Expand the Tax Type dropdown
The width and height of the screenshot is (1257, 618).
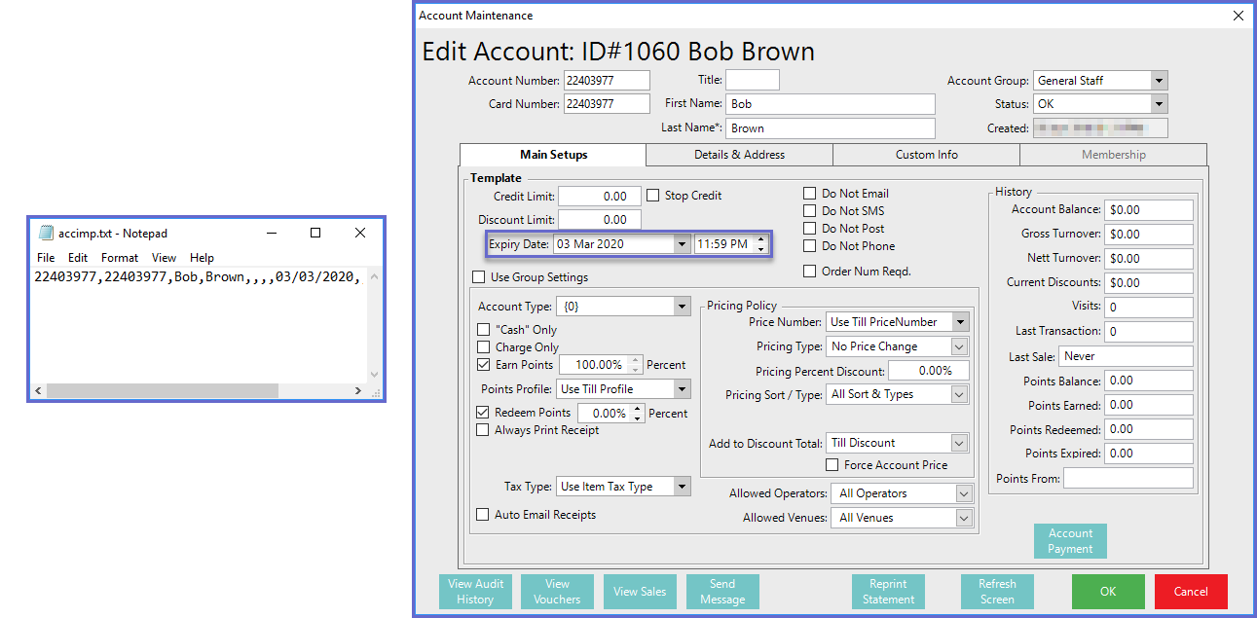tap(682, 487)
